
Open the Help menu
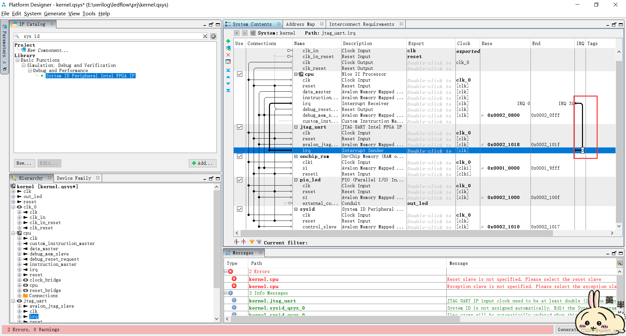tap(104, 13)
